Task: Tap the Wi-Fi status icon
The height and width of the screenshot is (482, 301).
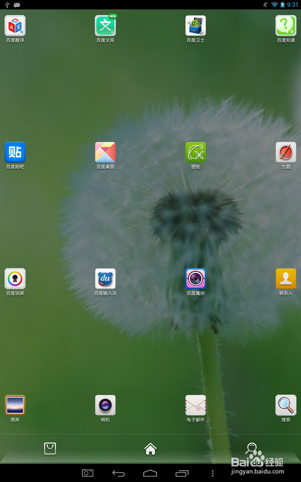Action: click(x=275, y=5)
